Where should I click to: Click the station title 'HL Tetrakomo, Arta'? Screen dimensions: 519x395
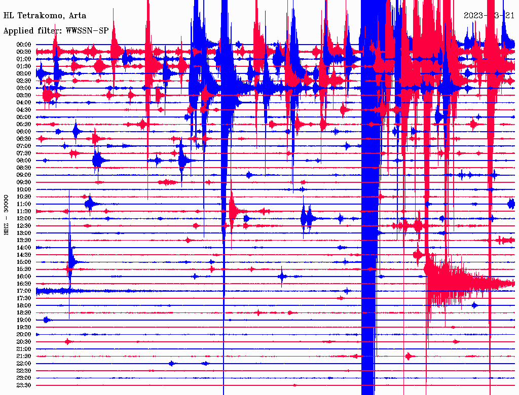45,16
